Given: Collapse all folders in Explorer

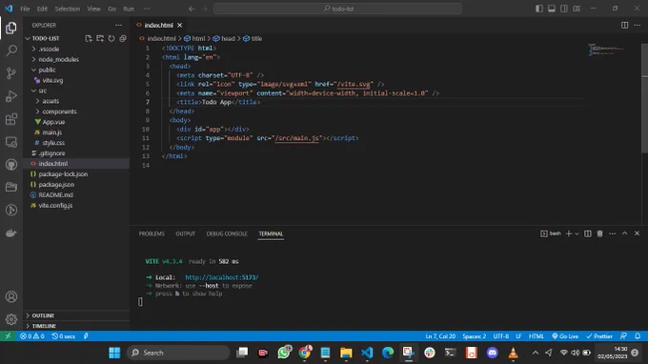Looking at the screenshot, I should [x=123, y=38].
